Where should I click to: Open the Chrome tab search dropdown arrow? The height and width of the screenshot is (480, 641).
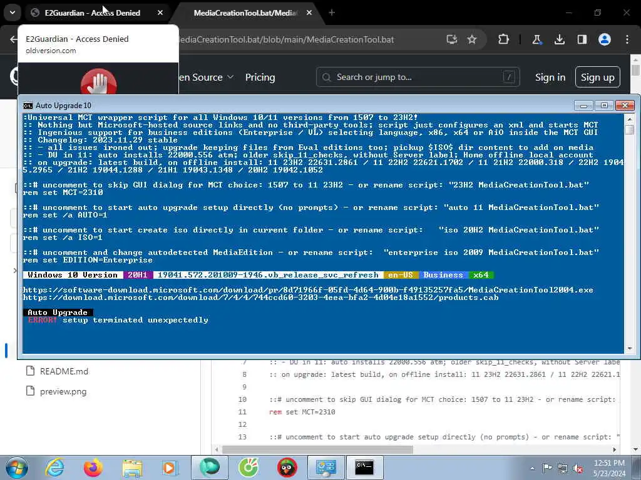[13, 12]
